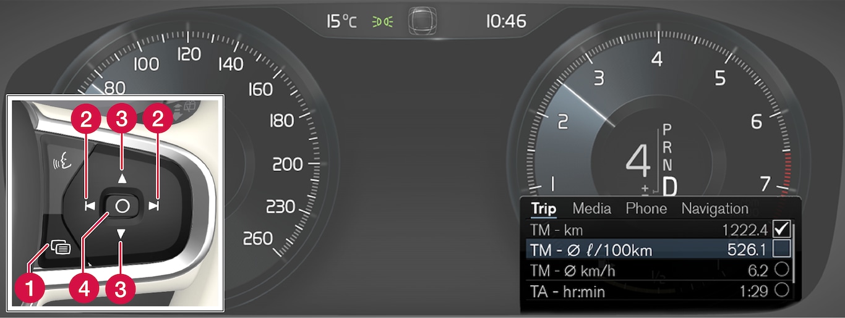Image resolution: width=845 pixels, height=318 pixels.
Task: Open the Media tab
Action: click(x=591, y=209)
